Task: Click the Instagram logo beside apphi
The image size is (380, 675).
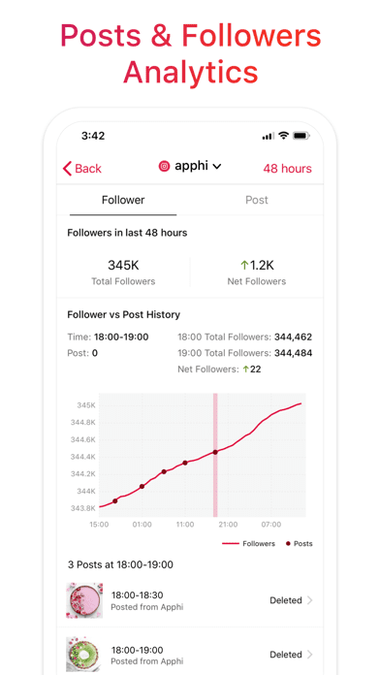Action: pyautogui.click(x=164, y=166)
